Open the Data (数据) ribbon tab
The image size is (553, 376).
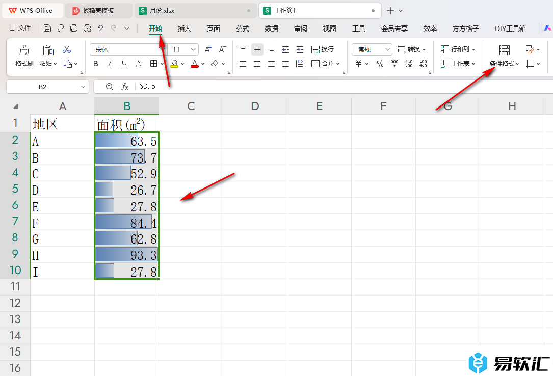272,29
